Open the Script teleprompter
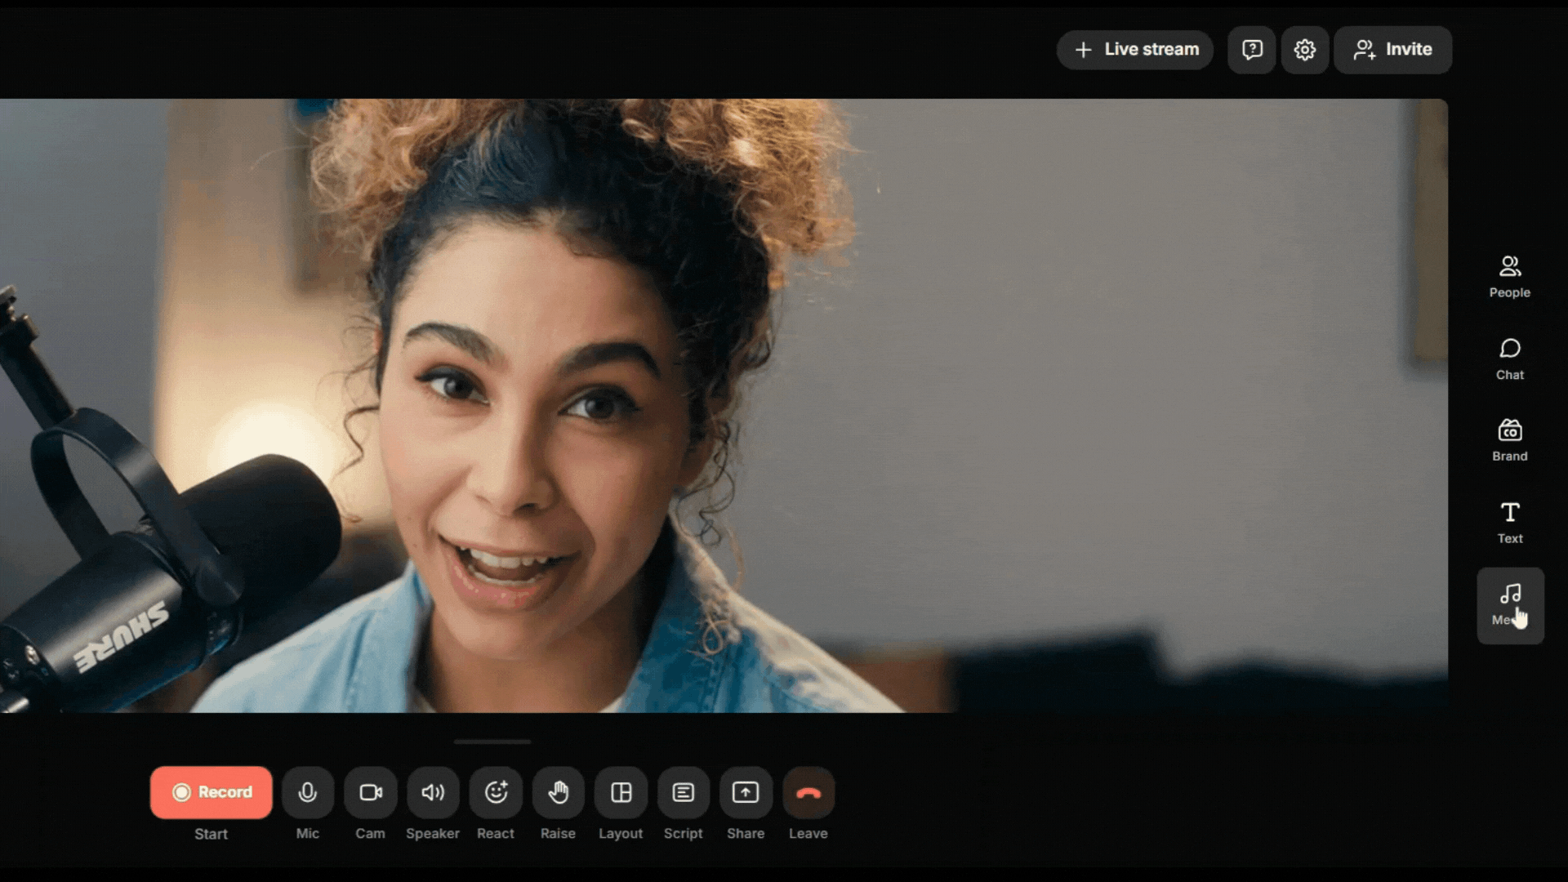This screenshot has height=882, width=1568. 684,792
